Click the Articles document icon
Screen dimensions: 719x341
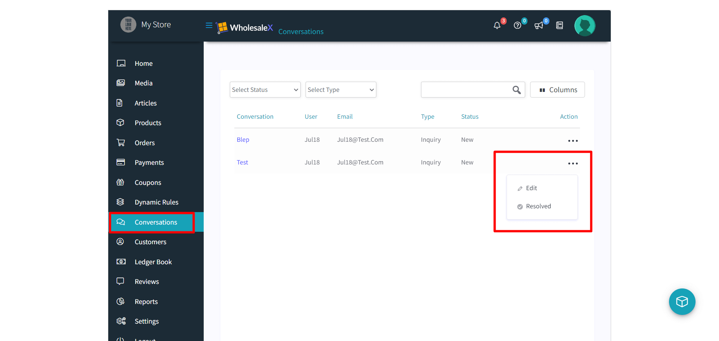(x=120, y=103)
